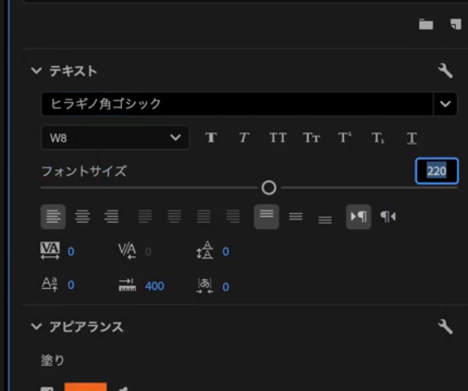The height and width of the screenshot is (391, 468).
Task: Select top vertical text alignment
Action: pyautogui.click(x=266, y=217)
